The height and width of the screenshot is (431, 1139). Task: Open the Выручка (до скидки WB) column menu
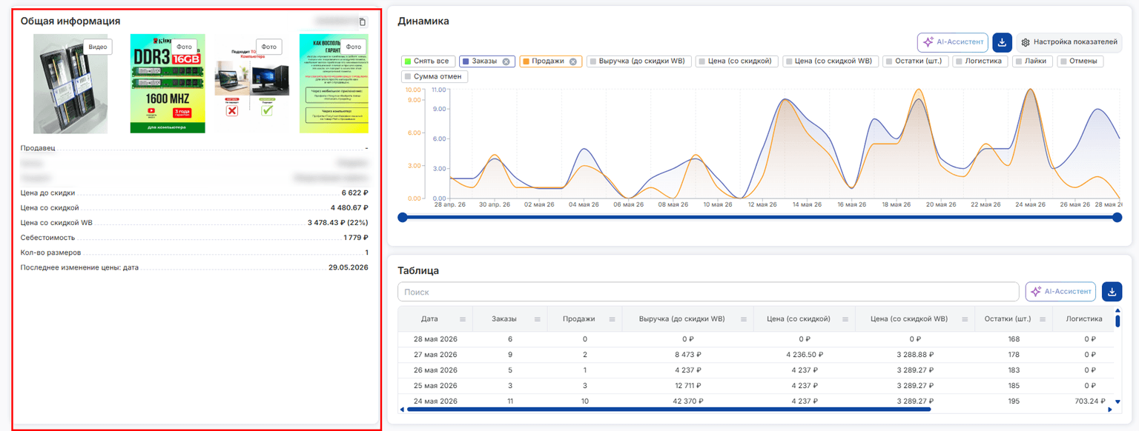[x=745, y=319]
